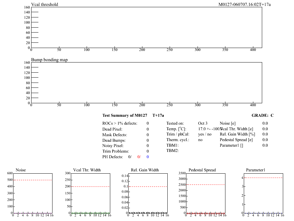Image resolution: width=294 pixels, height=221 pixels.
Task: Click the Tested on date Oct 3
Action: pyautogui.click(x=203, y=123)
